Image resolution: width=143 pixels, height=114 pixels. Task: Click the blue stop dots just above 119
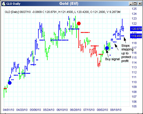point(122,36)
